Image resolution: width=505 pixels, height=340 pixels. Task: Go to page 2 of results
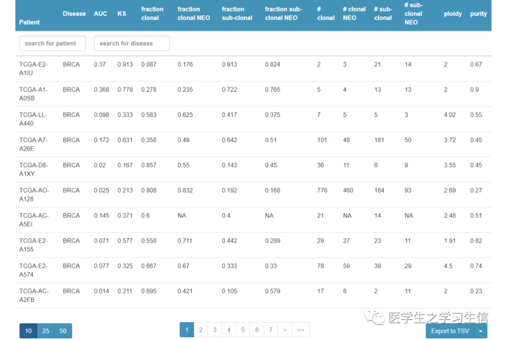click(x=201, y=330)
